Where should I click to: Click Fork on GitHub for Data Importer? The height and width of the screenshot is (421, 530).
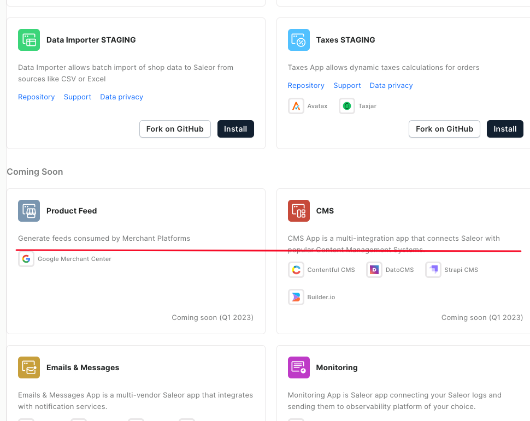pyautogui.click(x=175, y=129)
